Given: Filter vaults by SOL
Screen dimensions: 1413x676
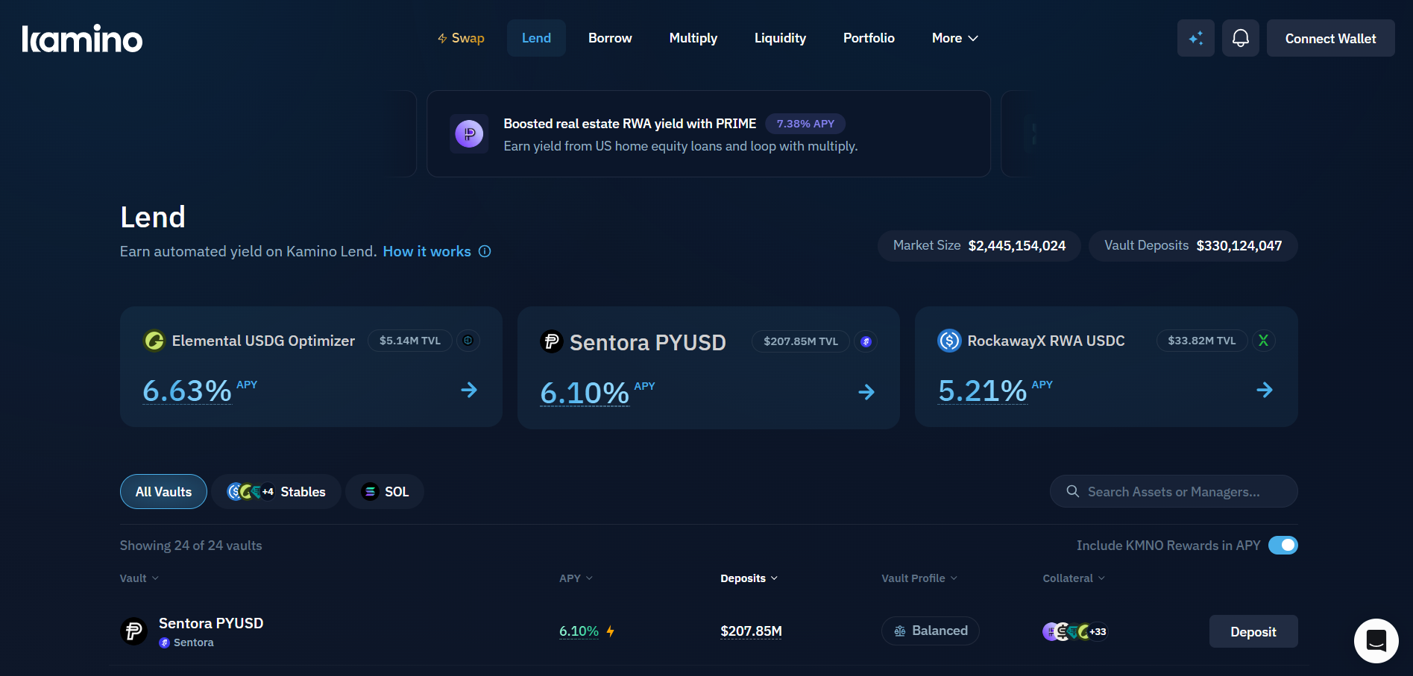Looking at the screenshot, I should (x=385, y=492).
